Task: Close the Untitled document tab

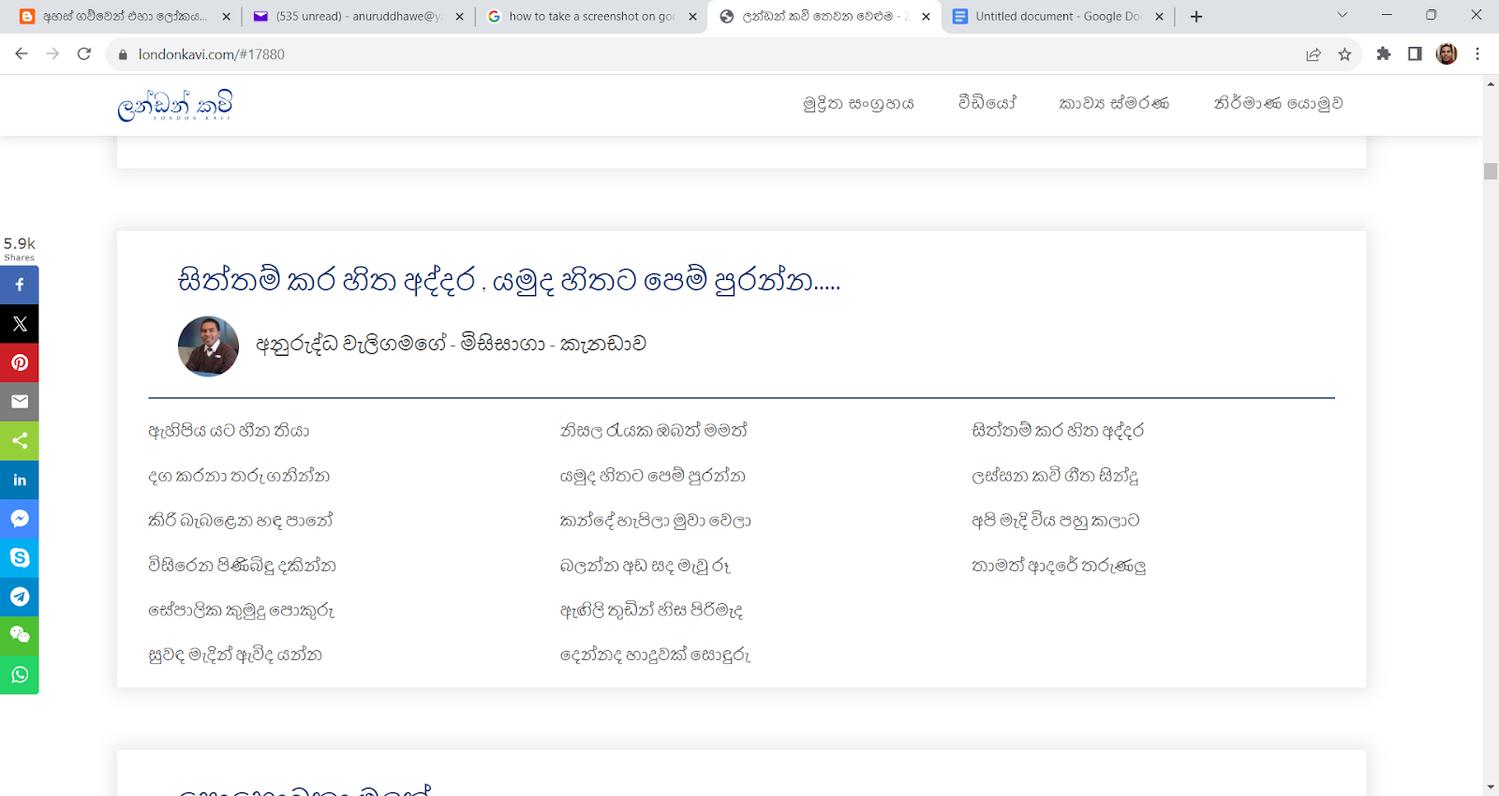Action: [x=1159, y=17]
